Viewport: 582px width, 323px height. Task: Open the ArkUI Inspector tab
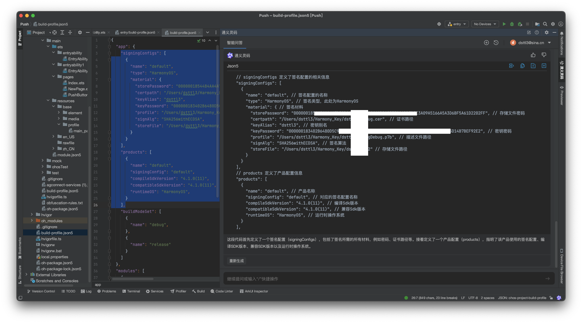254,291
